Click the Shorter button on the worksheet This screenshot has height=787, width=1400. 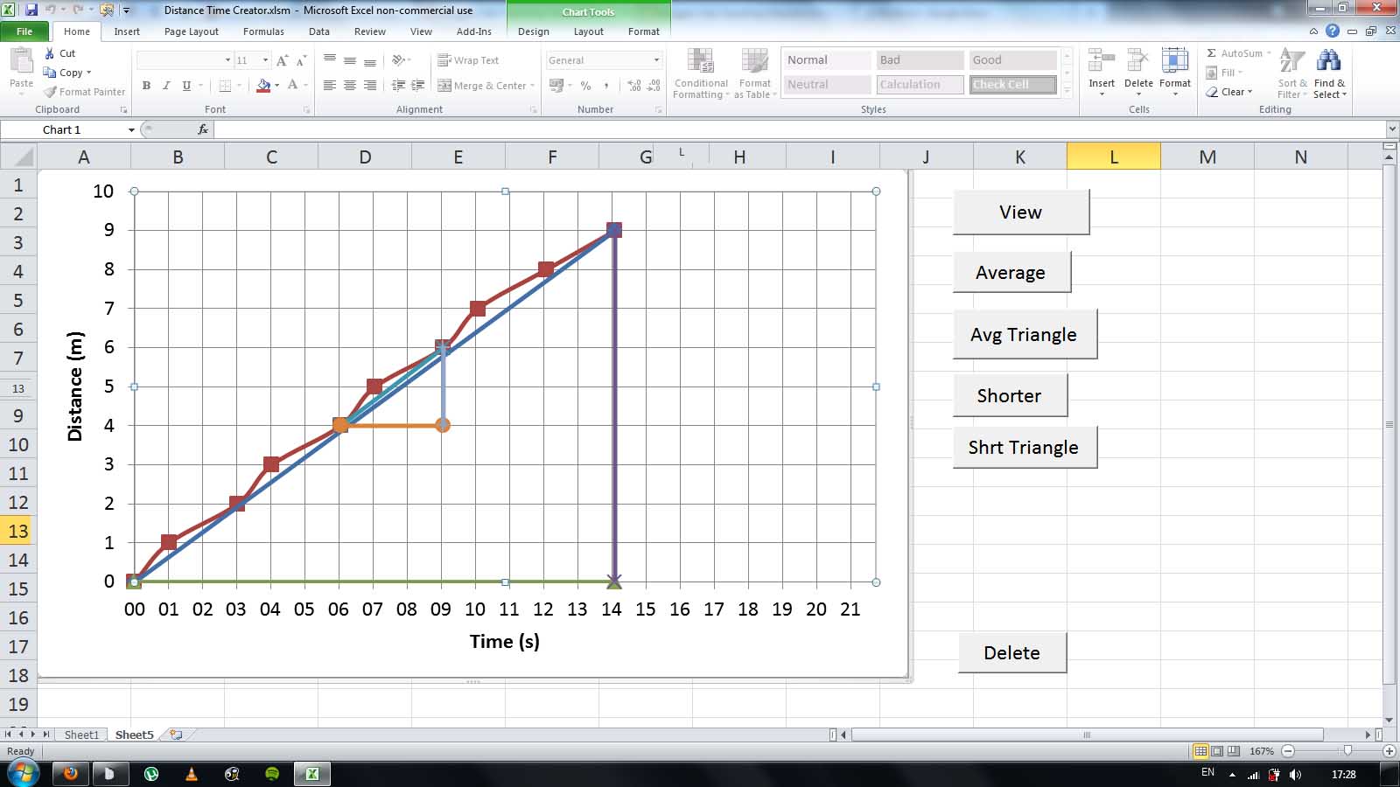coord(1010,395)
